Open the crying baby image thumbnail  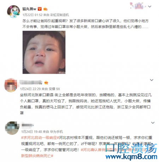44,52
